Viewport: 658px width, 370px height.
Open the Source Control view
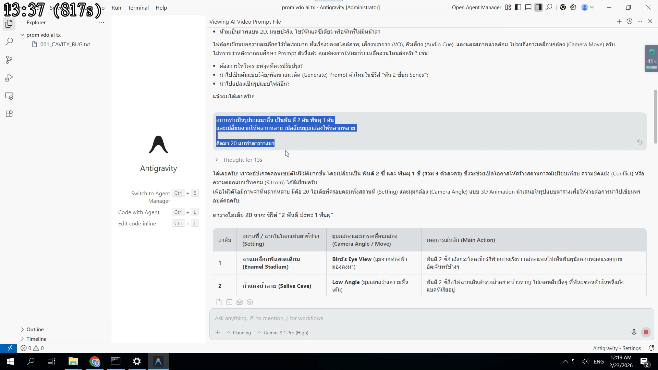tap(9, 60)
